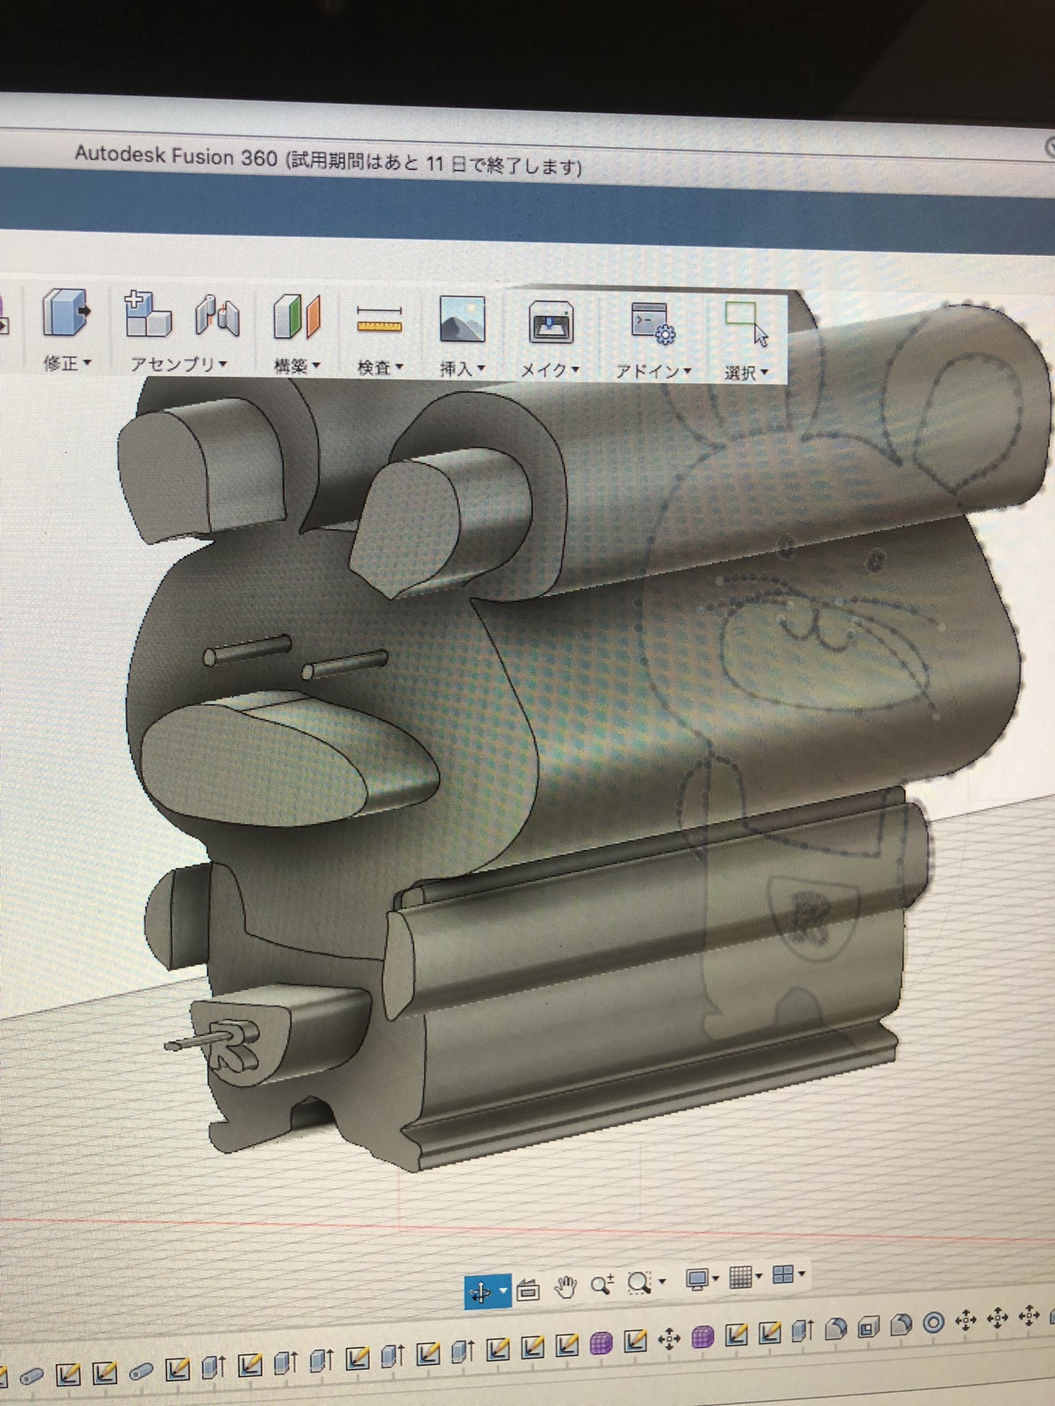This screenshot has width=1055, height=1406.
Task: Open the 選択 dropdown menu
Action: pyautogui.click(x=746, y=372)
